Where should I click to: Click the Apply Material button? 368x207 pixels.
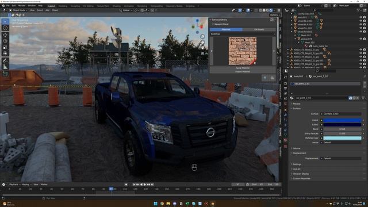coord(243,68)
